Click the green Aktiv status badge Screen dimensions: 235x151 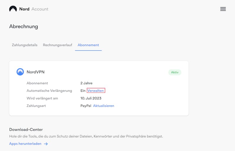175,72
